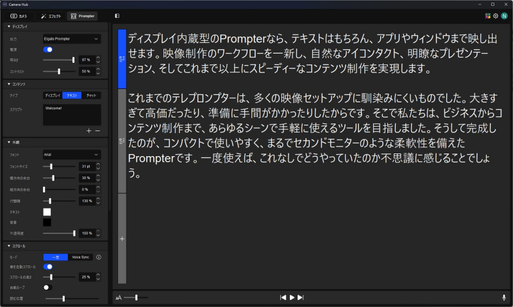513x307 pixels.
Task: Open the black background color swatch
Action: (x=47, y=223)
